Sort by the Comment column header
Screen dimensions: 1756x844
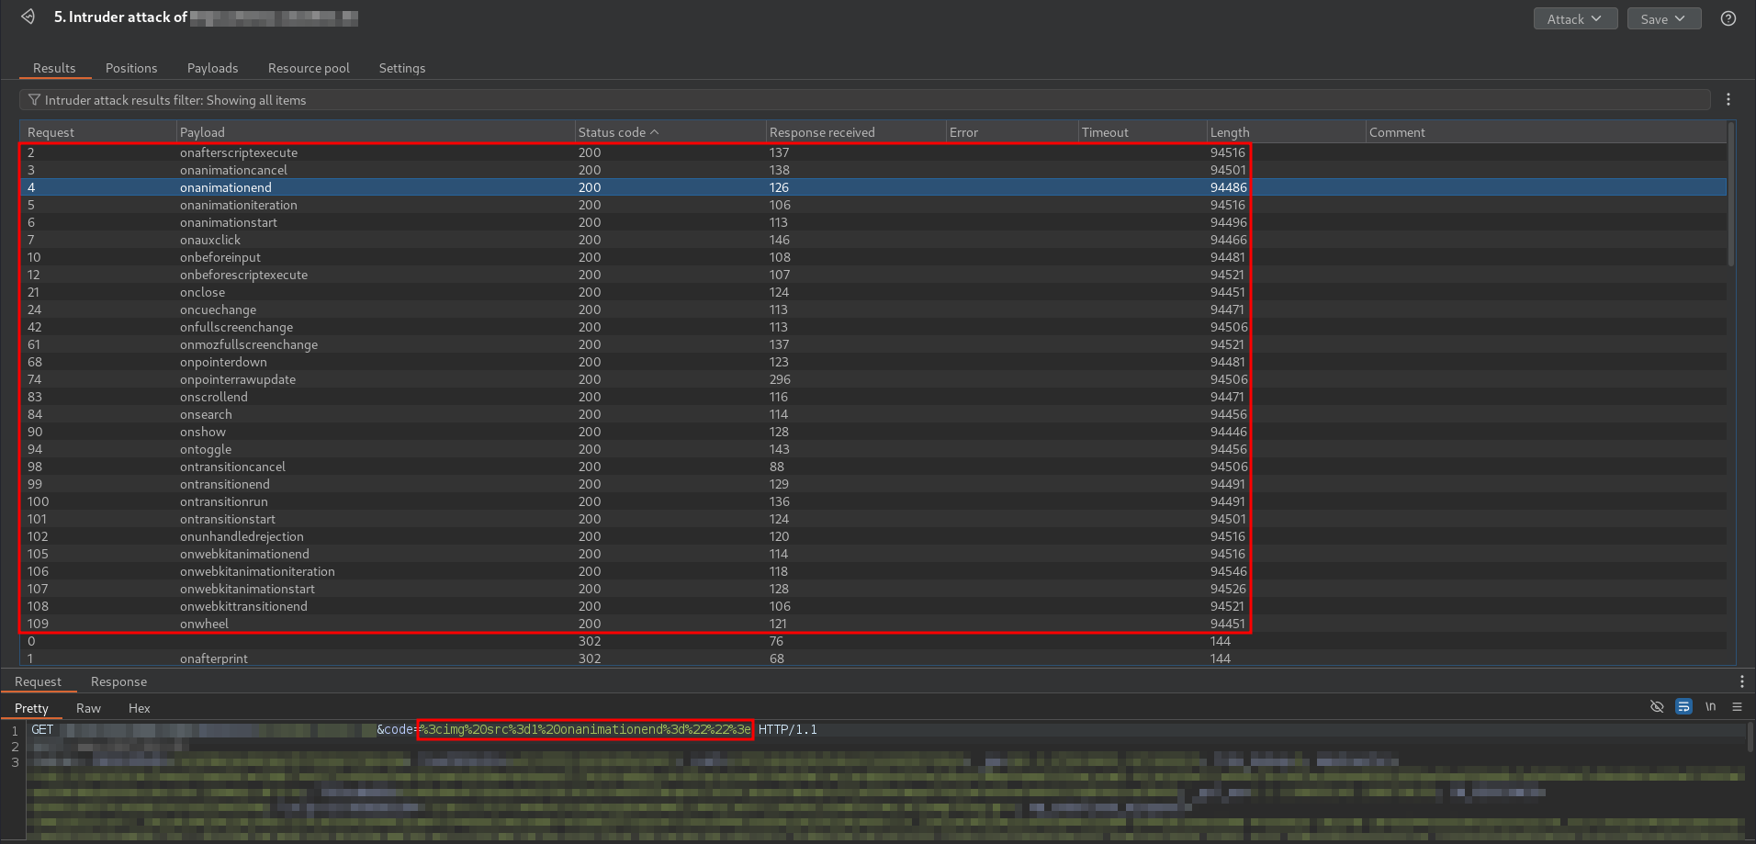tap(1546, 132)
